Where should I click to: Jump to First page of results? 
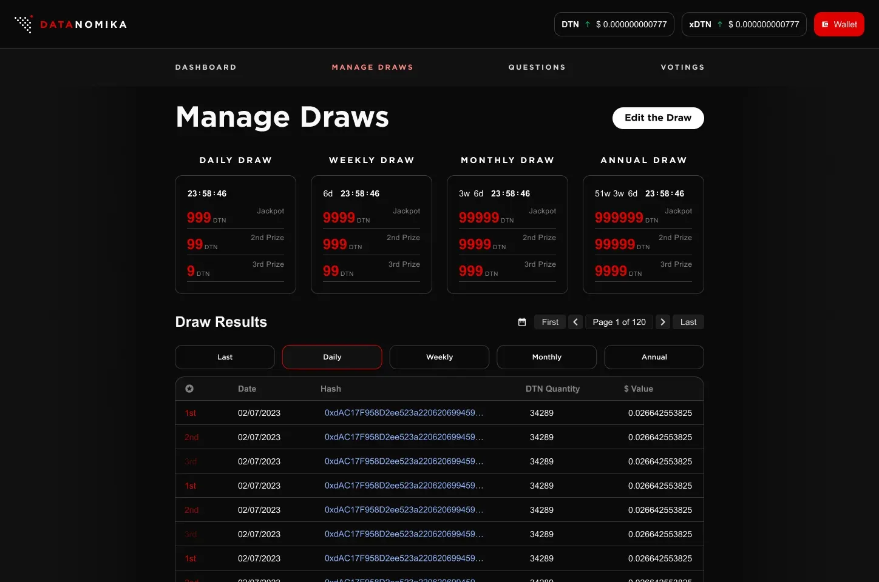pos(550,322)
